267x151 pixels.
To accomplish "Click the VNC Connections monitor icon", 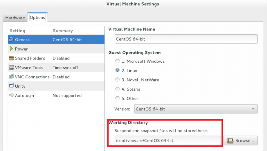I will click(x=11, y=77).
